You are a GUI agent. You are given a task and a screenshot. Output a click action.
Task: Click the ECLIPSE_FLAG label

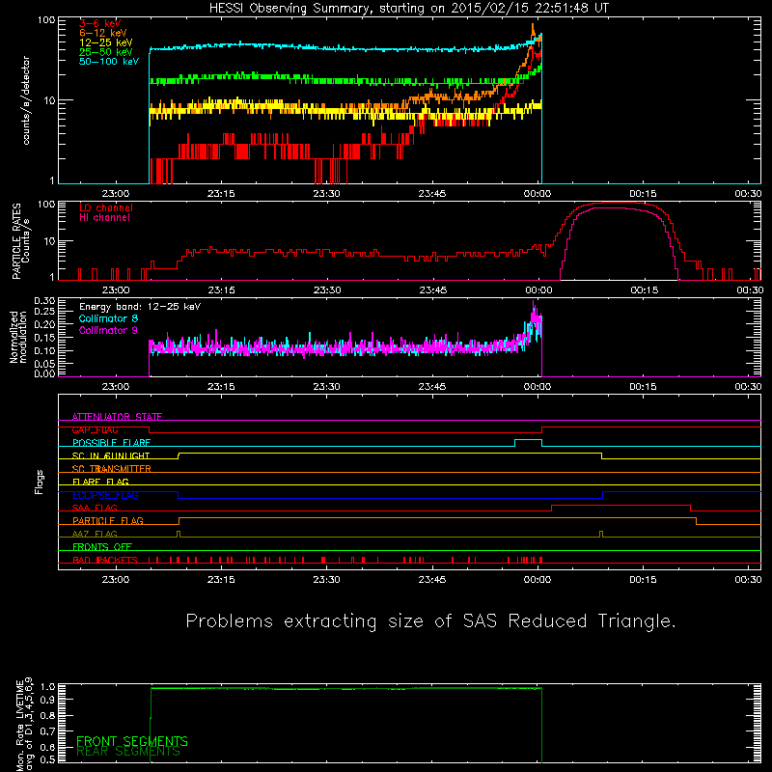(105, 495)
